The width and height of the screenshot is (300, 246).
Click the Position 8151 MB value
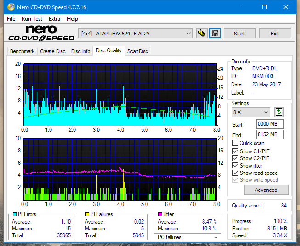[x=277, y=229]
